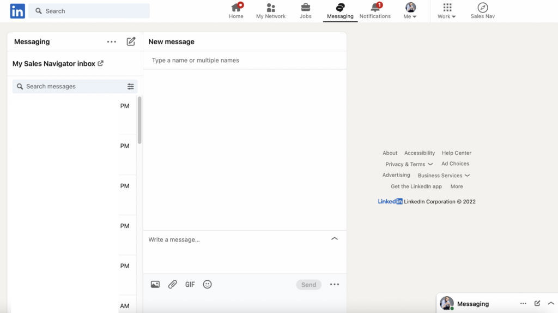Open message filter settings icon
Viewport: 558px width, 313px height.
(x=131, y=86)
